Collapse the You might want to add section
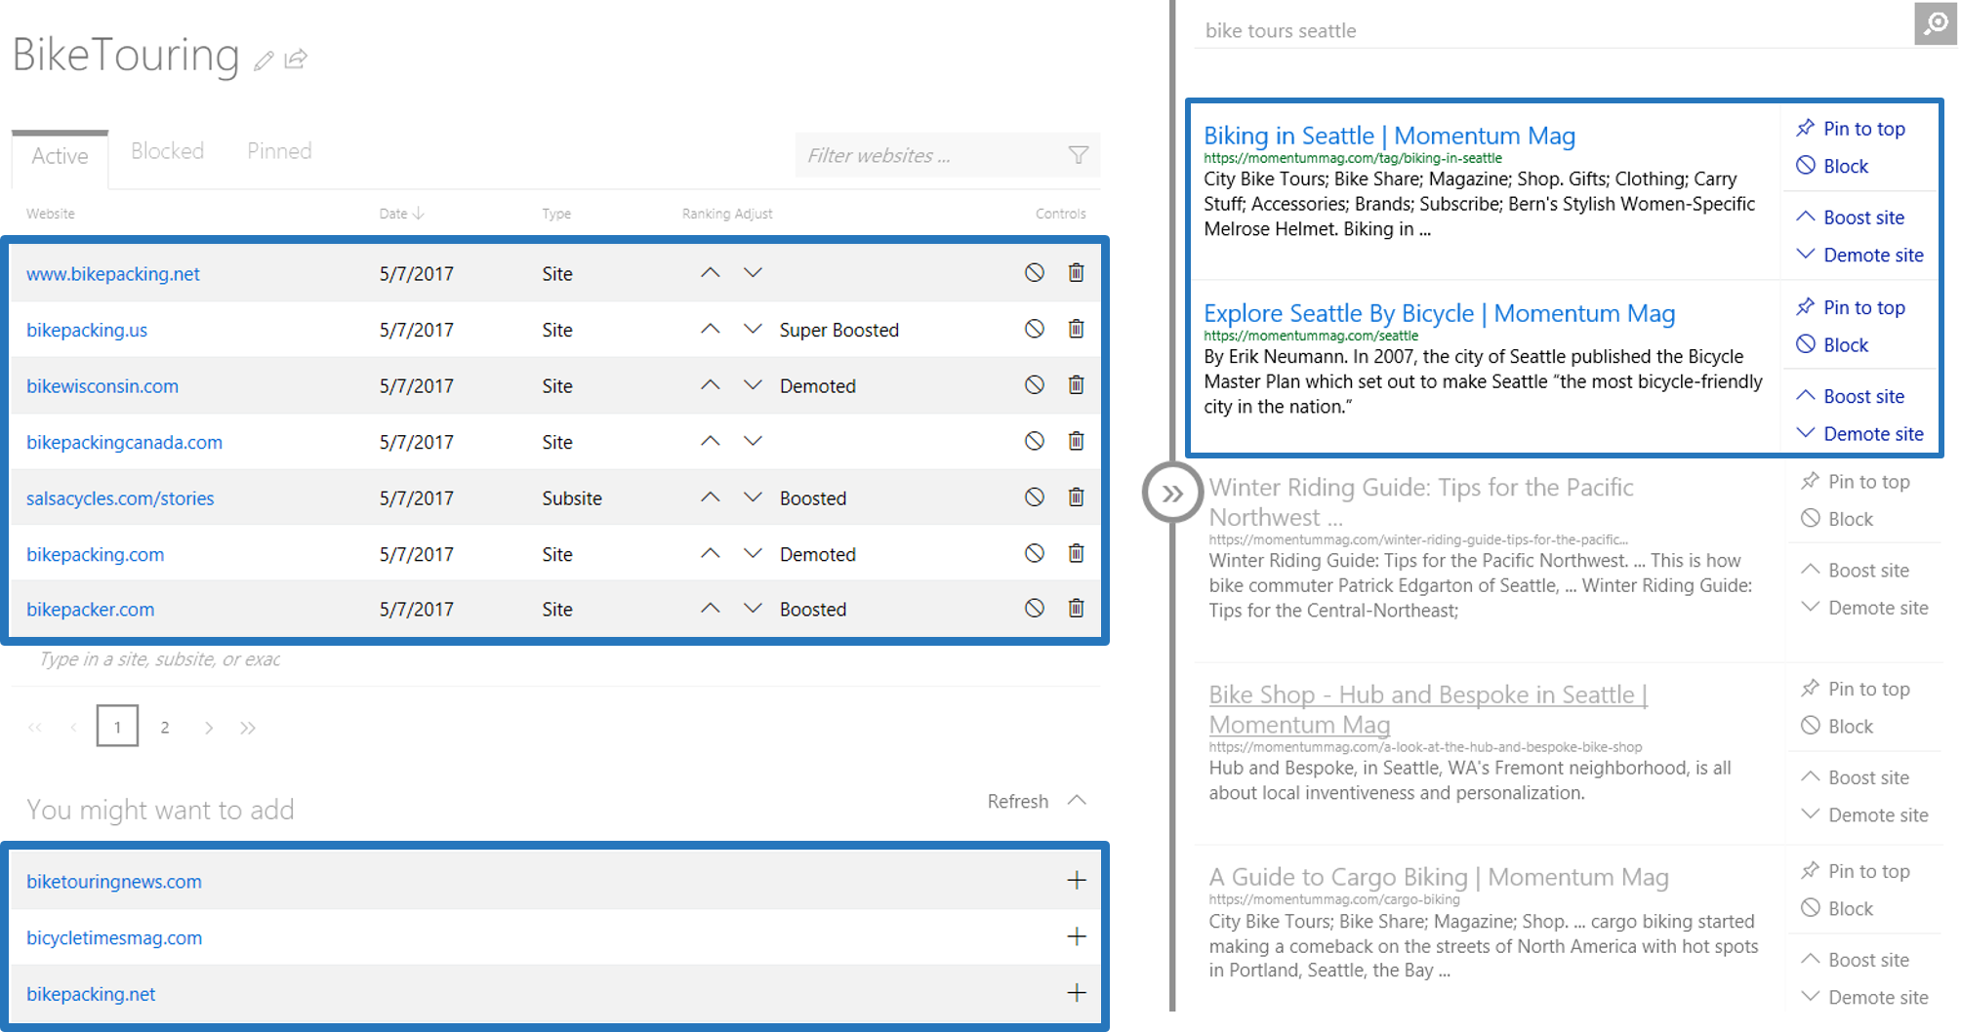 click(x=1078, y=800)
